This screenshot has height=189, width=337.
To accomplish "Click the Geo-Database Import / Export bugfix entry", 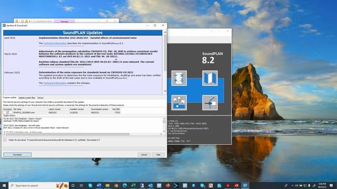I will (x=23, y=119).
